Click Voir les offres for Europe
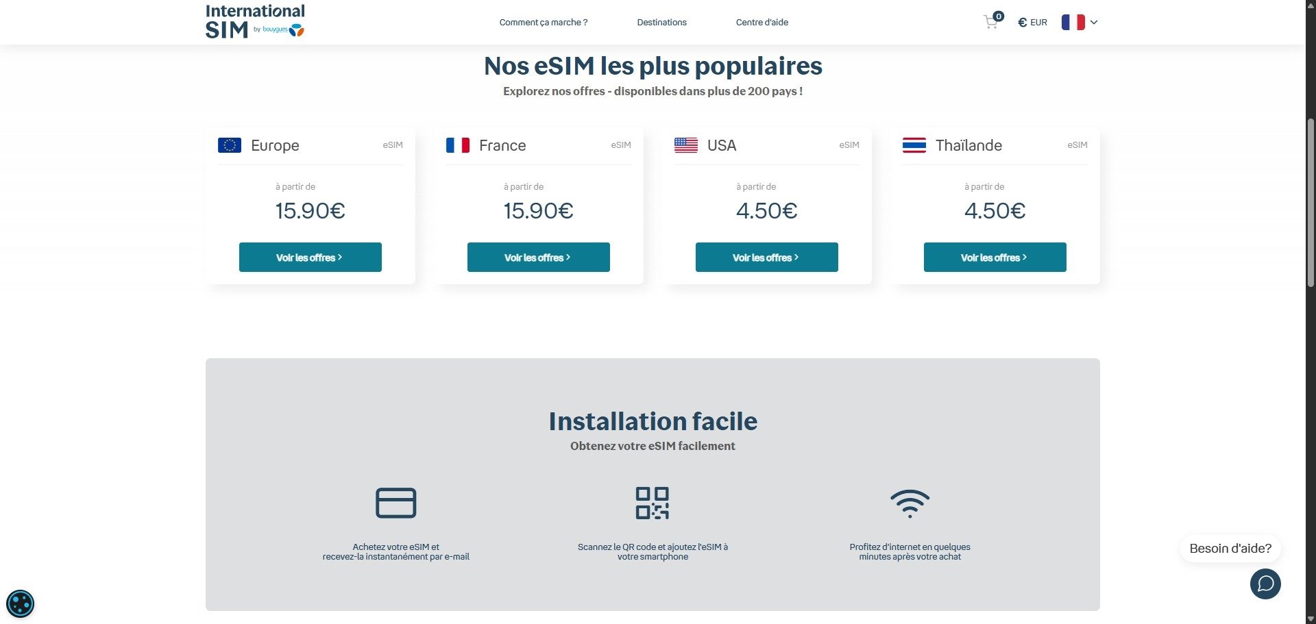The height and width of the screenshot is (624, 1316). click(x=310, y=257)
